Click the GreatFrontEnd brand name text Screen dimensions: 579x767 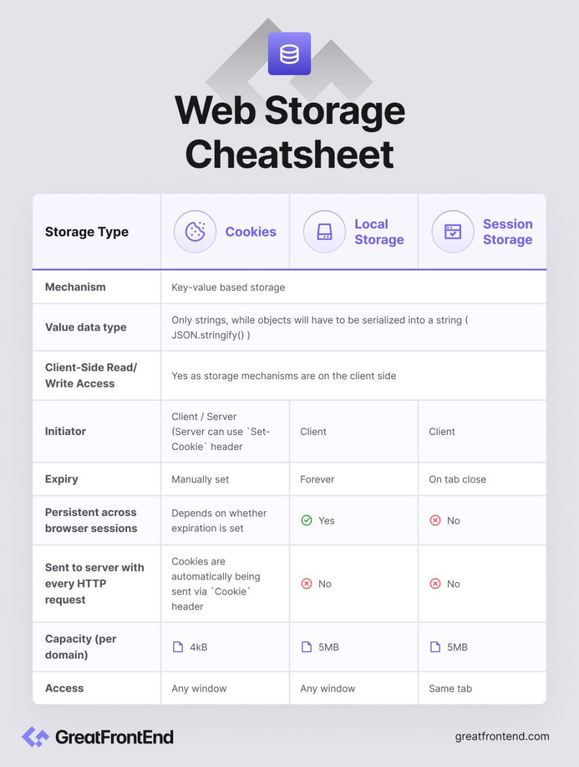(114, 736)
